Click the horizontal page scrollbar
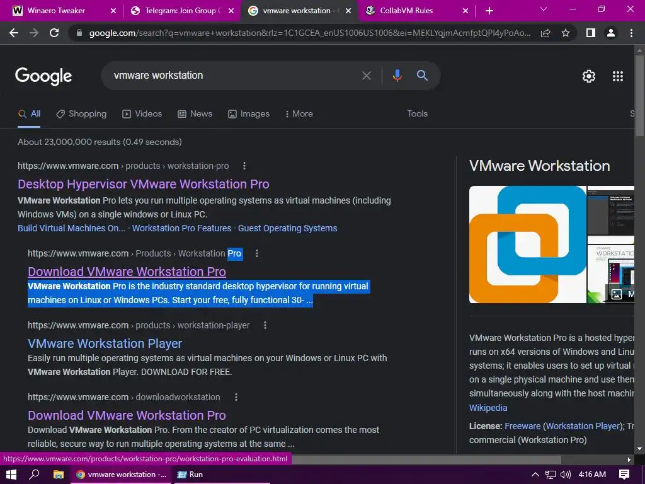 coord(426,459)
